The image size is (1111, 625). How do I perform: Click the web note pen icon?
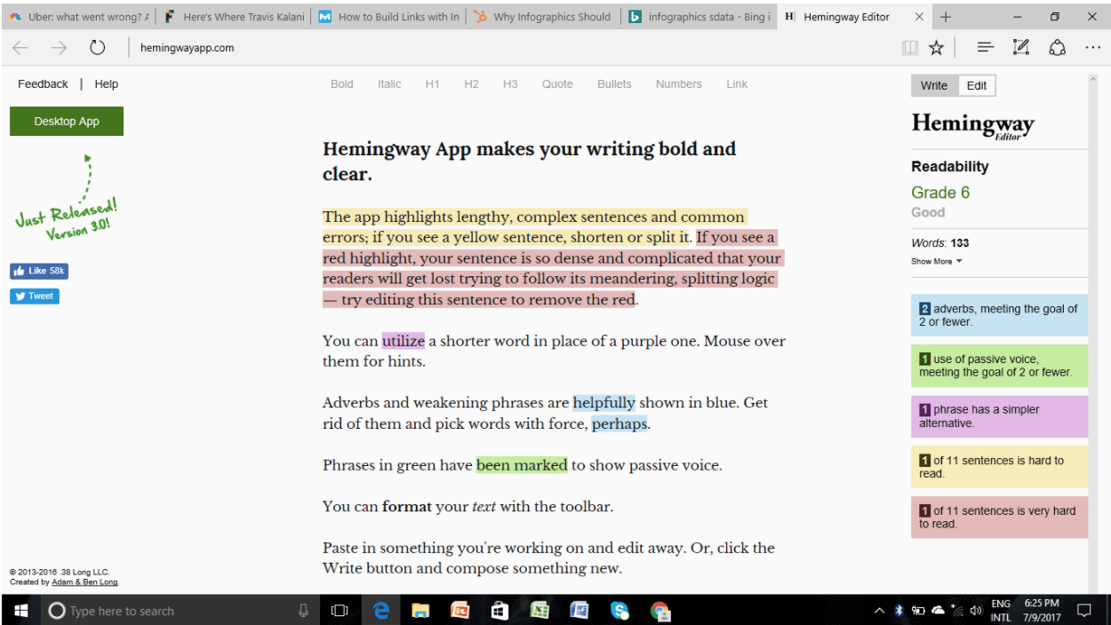pos(1021,48)
